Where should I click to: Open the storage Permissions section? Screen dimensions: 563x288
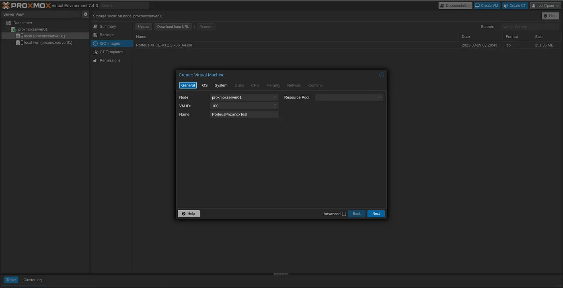(110, 60)
